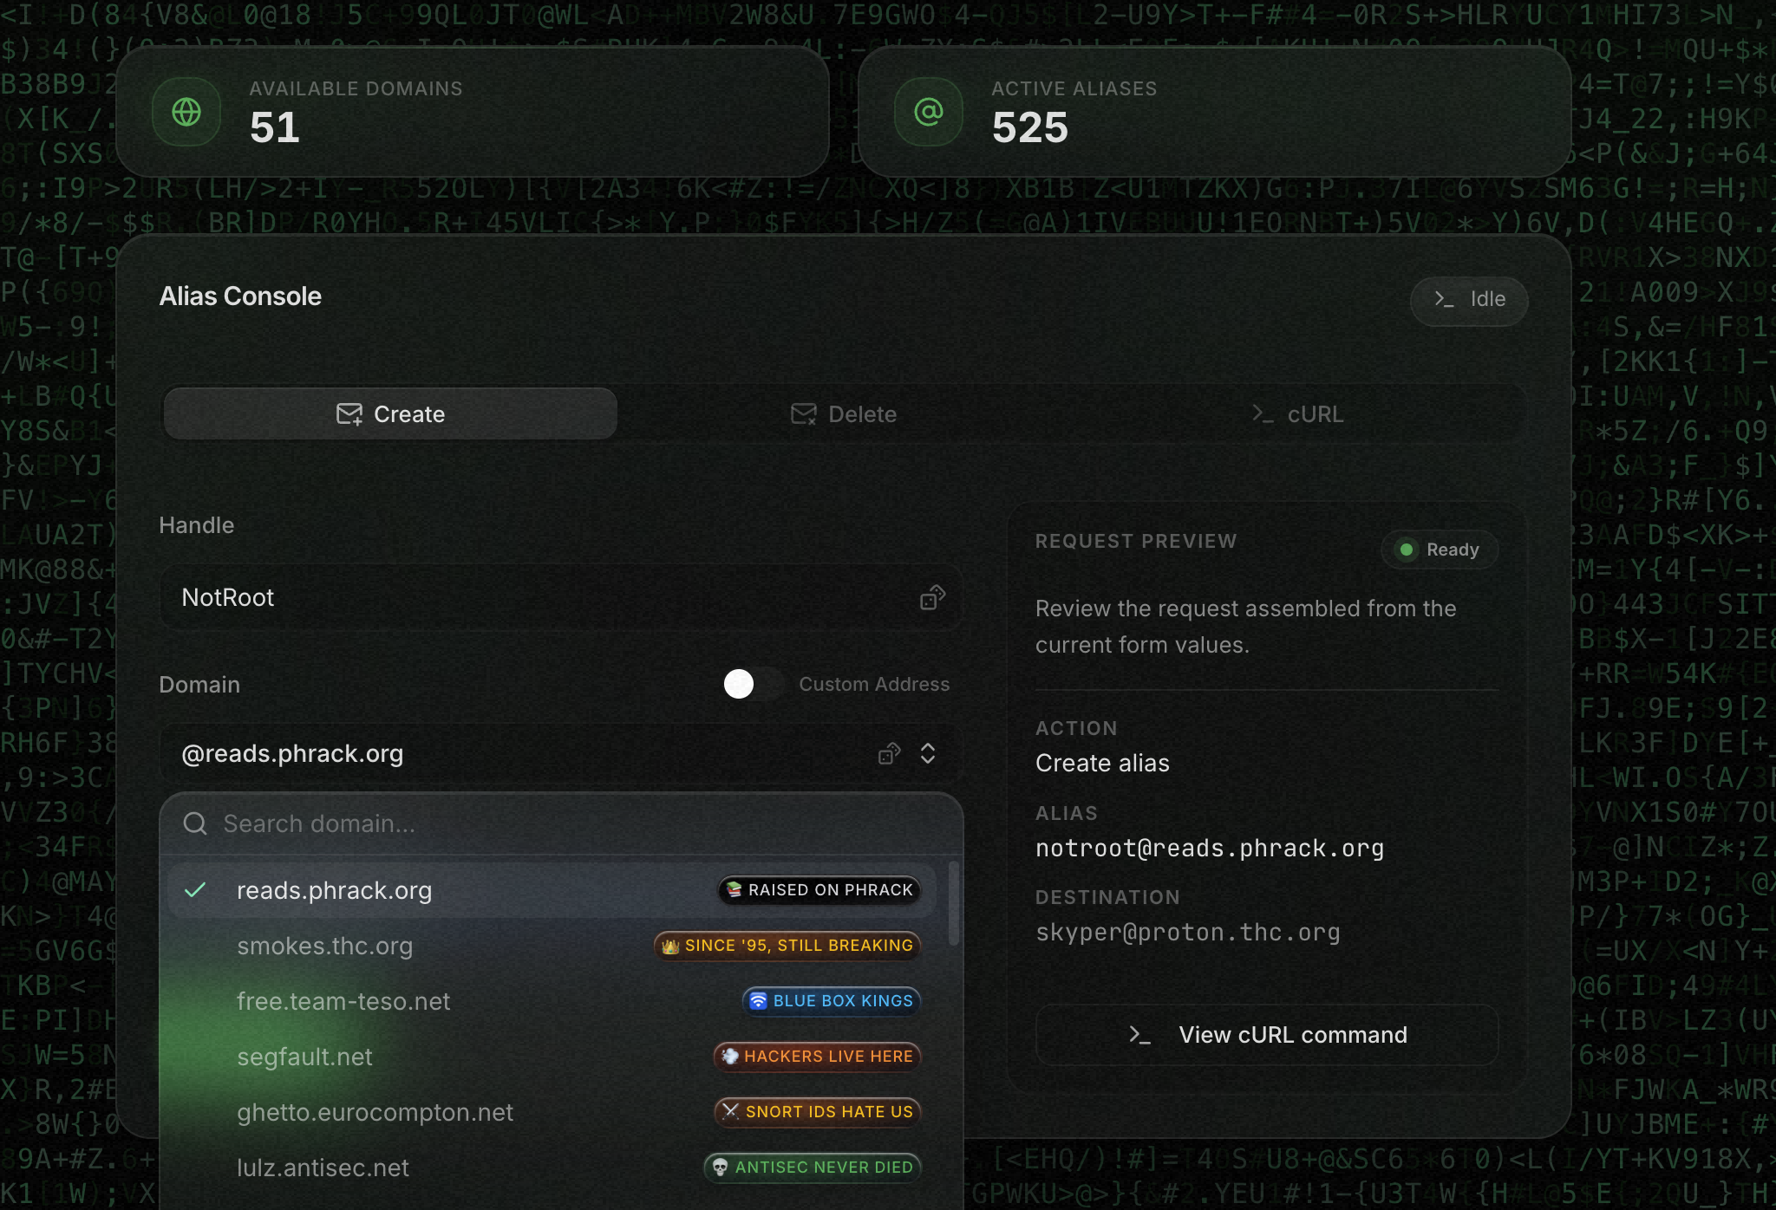1776x1210 pixels.
Task: Click the @ icon for Active Aliases
Action: 929,112
